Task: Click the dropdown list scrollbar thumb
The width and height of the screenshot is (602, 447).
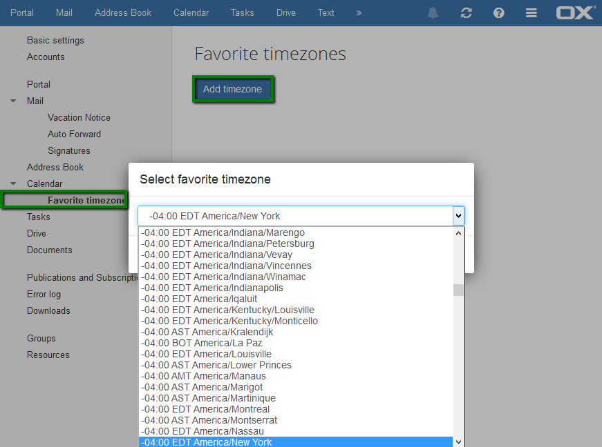Action: [458, 290]
